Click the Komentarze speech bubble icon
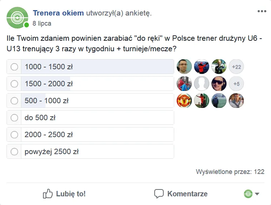 (x=159, y=194)
